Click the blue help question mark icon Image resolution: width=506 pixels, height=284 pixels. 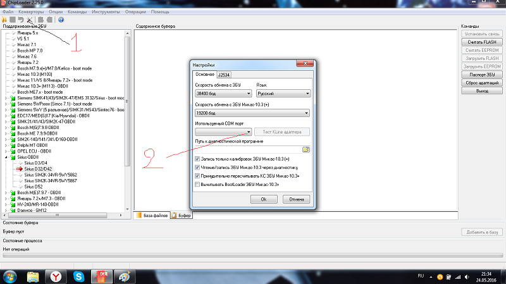click(x=61, y=20)
